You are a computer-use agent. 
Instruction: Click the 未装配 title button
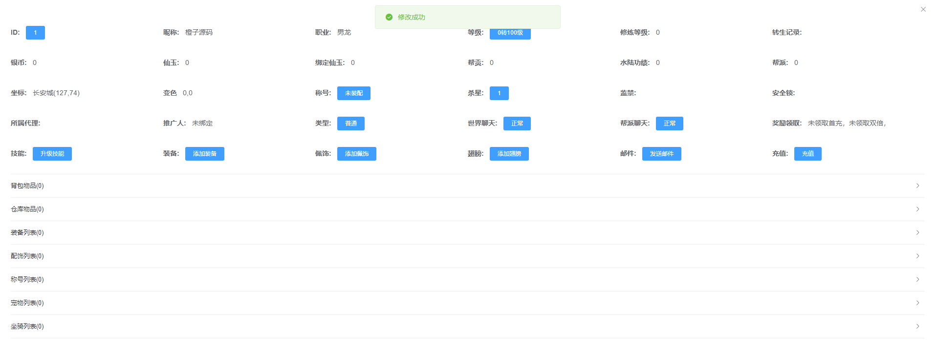[353, 93]
